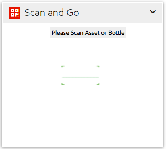Click the word and in the header title
This screenshot has width=166, height=149.
[x=55, y=13]
